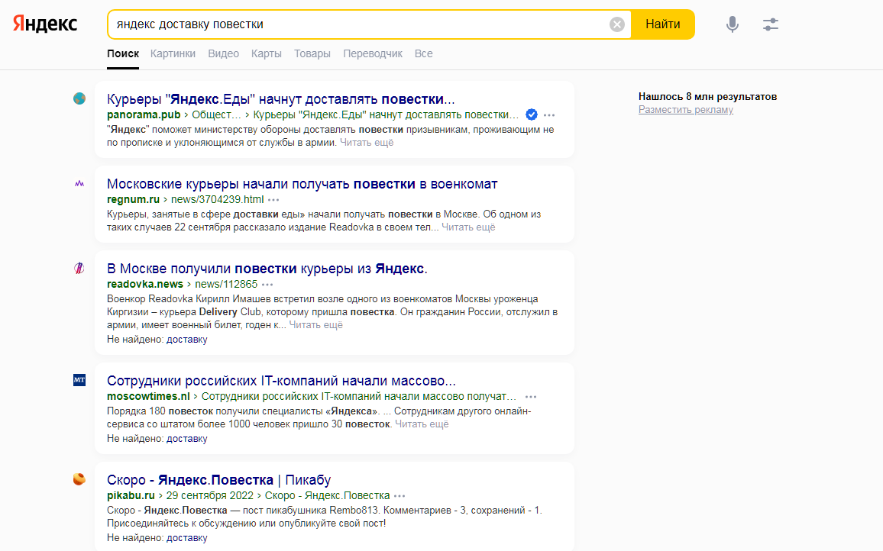The width and height of the screenshot is (883, 551).
Task: Click the regnum.ru favicon
Action: 79,183
